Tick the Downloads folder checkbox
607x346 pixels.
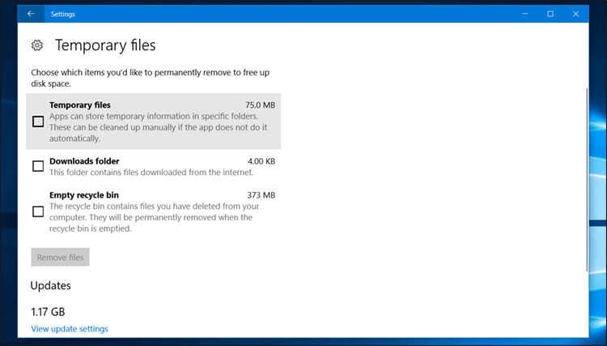click(38, 166)
